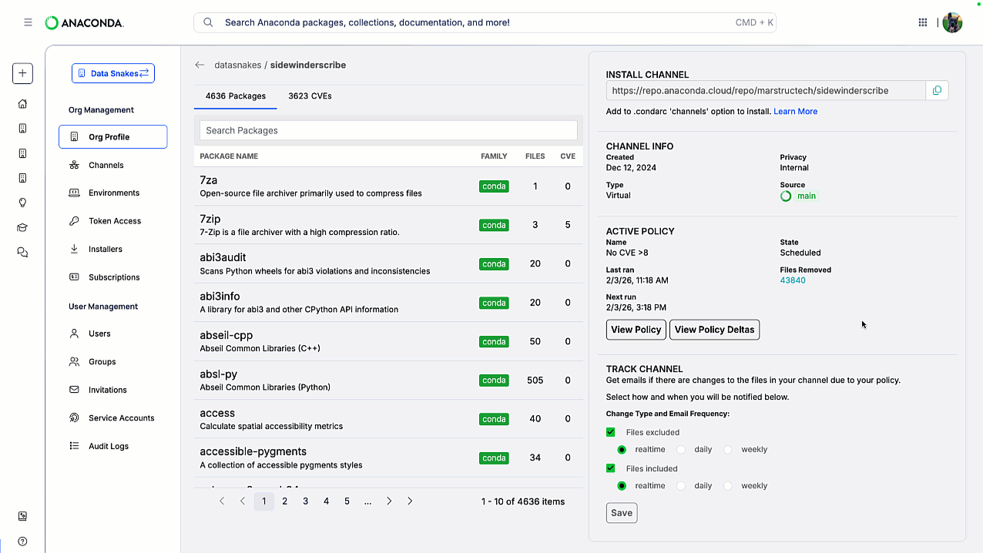
Task: Open Groups in sidebar
Action: pyautogui.click(x=102, y=362)
